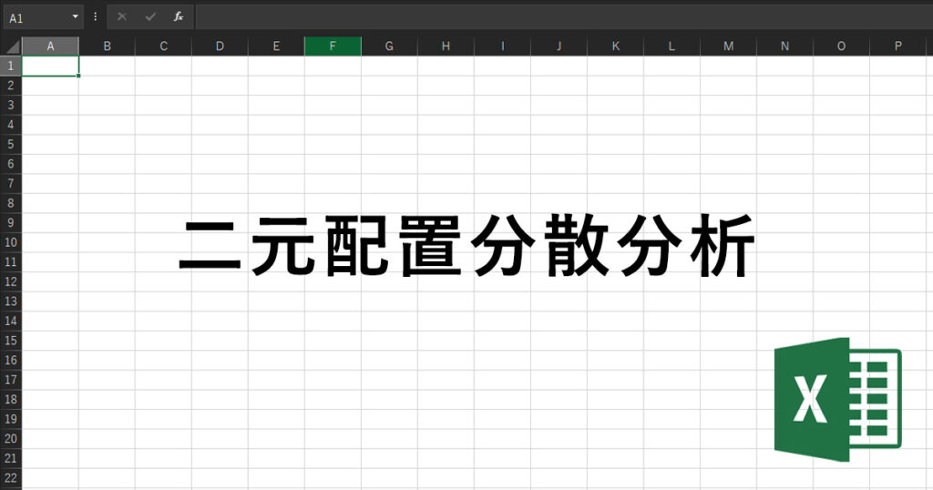Click the Cancel X icon in formula bar
The width and height of the screenshot is (933, 490).
122,17
